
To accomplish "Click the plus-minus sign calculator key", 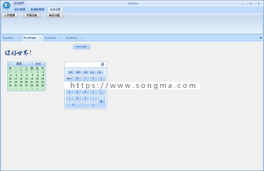I will click(93, 78).
